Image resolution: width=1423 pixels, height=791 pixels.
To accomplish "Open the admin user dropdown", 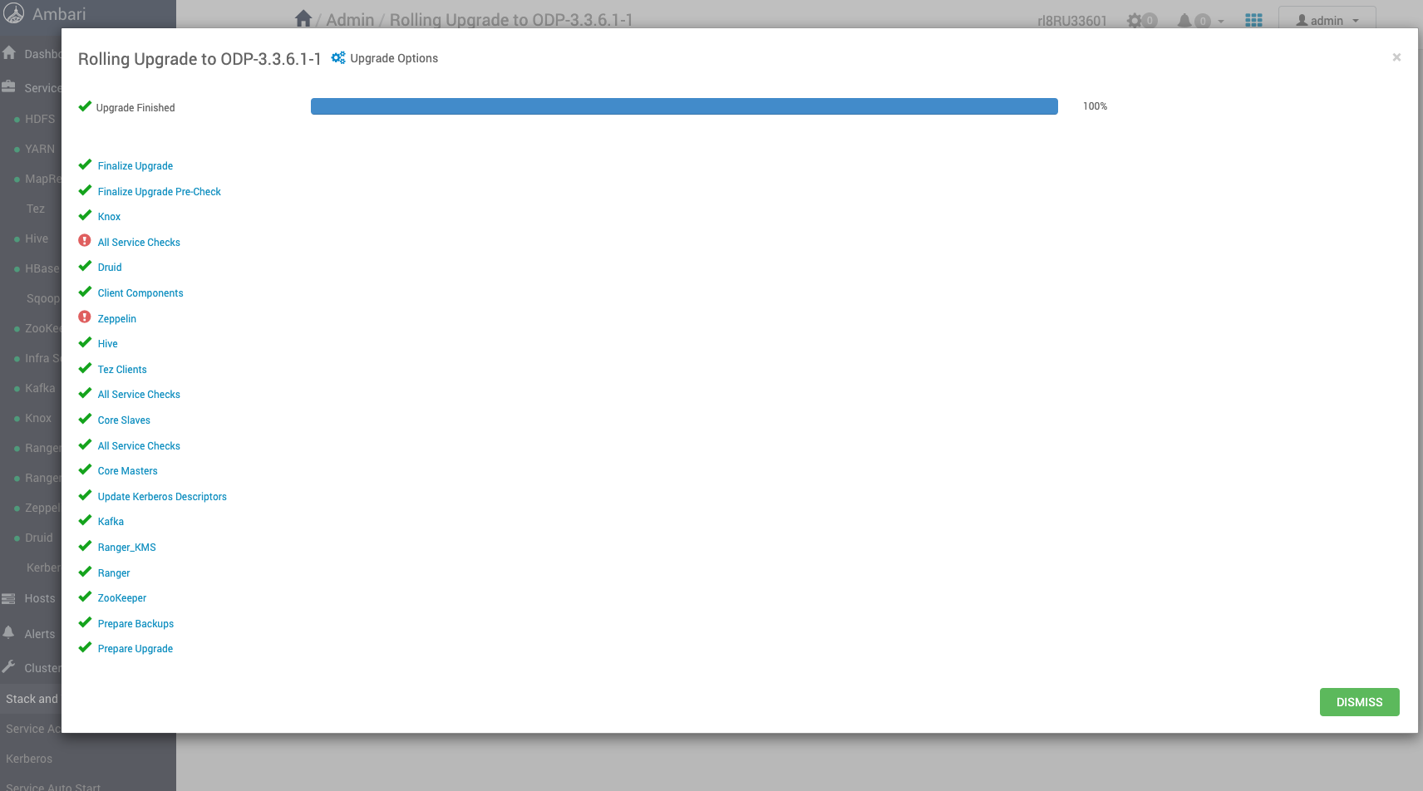I will pos(1327,21).
